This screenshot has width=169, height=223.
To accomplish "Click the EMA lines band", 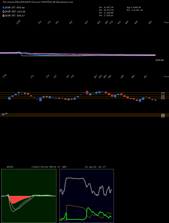I will 78,55.
